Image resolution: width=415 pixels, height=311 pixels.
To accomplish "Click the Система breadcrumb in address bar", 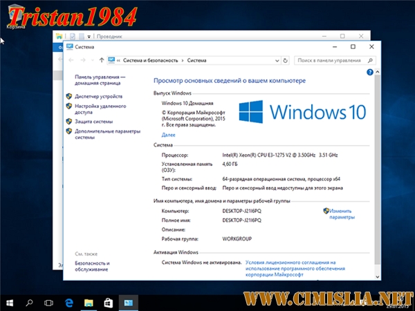I will click(196, 61).
